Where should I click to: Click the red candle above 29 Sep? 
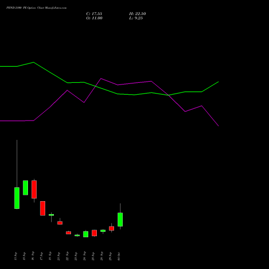click(111, 229)
